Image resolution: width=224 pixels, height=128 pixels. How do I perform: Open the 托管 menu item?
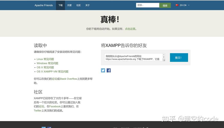[x=70, y=5]
